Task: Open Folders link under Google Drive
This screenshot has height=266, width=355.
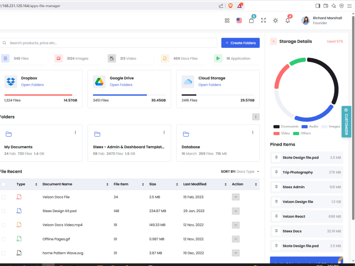Action: tap(121, 85)
